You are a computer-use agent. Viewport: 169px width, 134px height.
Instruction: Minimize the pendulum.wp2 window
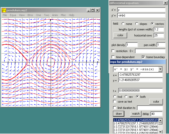coord(88,10)
